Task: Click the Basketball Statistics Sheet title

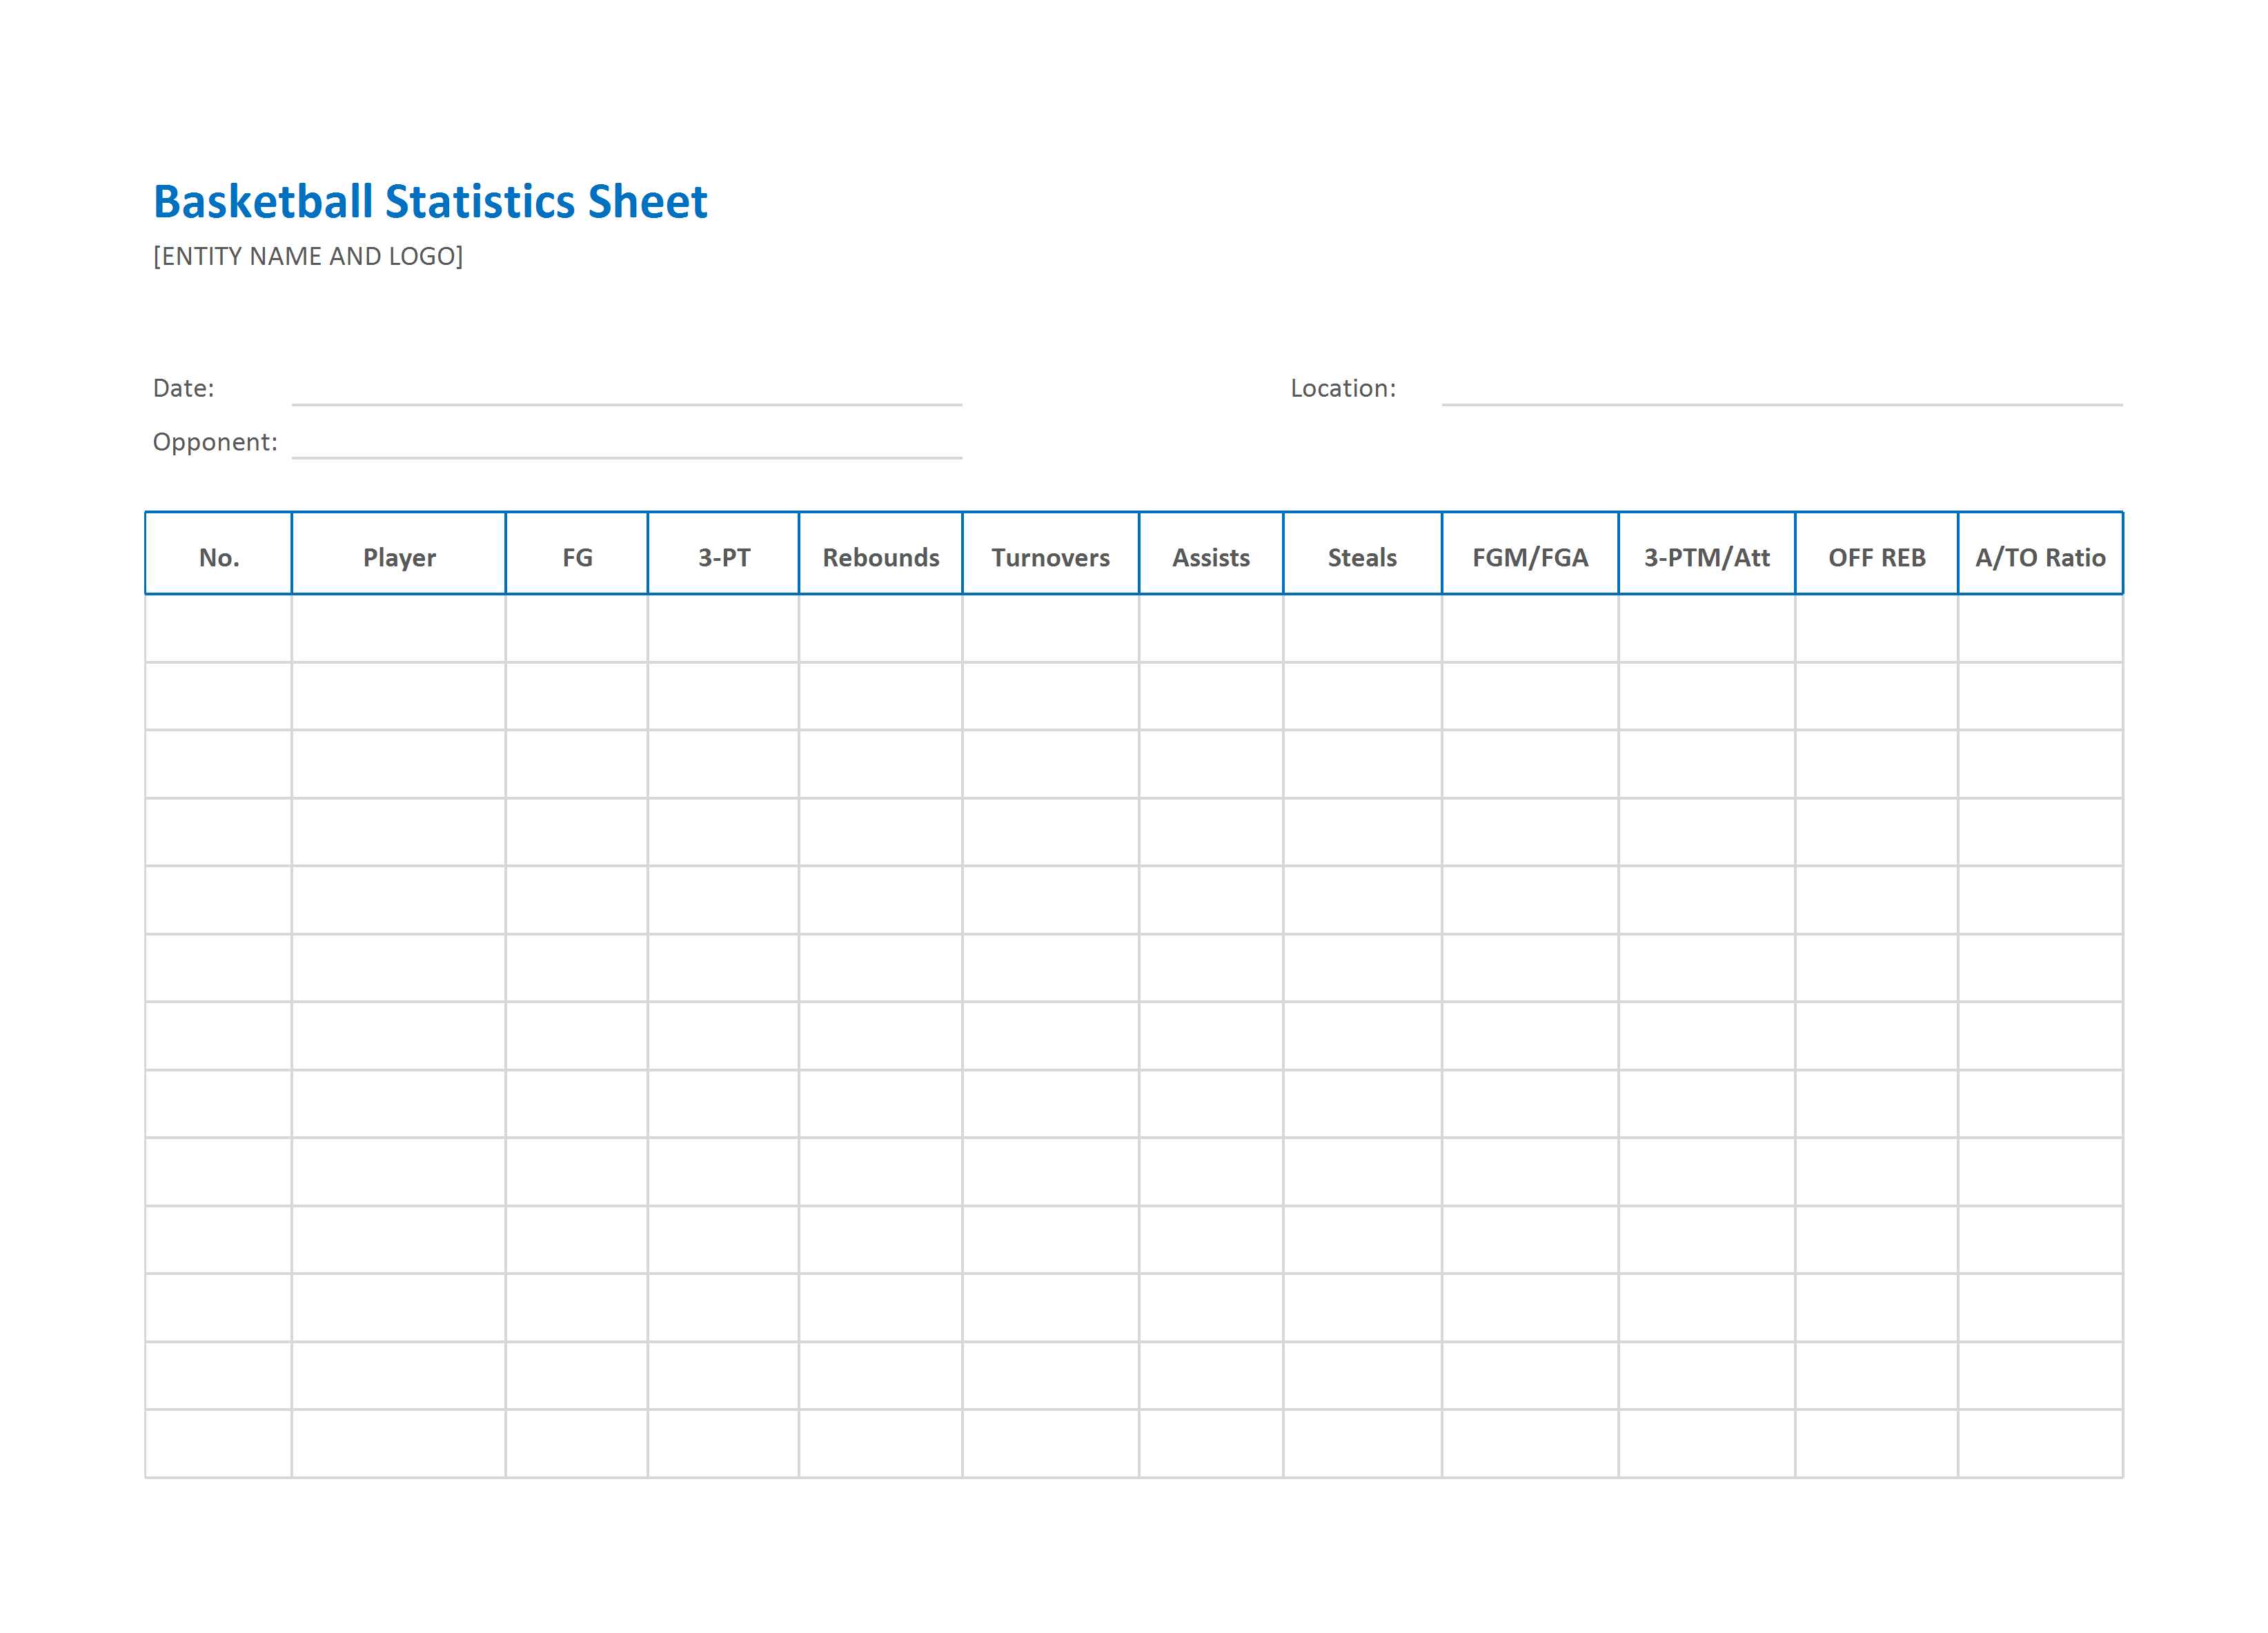Action: tap(430, 202)
